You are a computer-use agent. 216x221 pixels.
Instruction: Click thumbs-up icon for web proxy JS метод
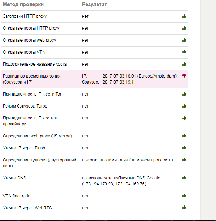184,136
